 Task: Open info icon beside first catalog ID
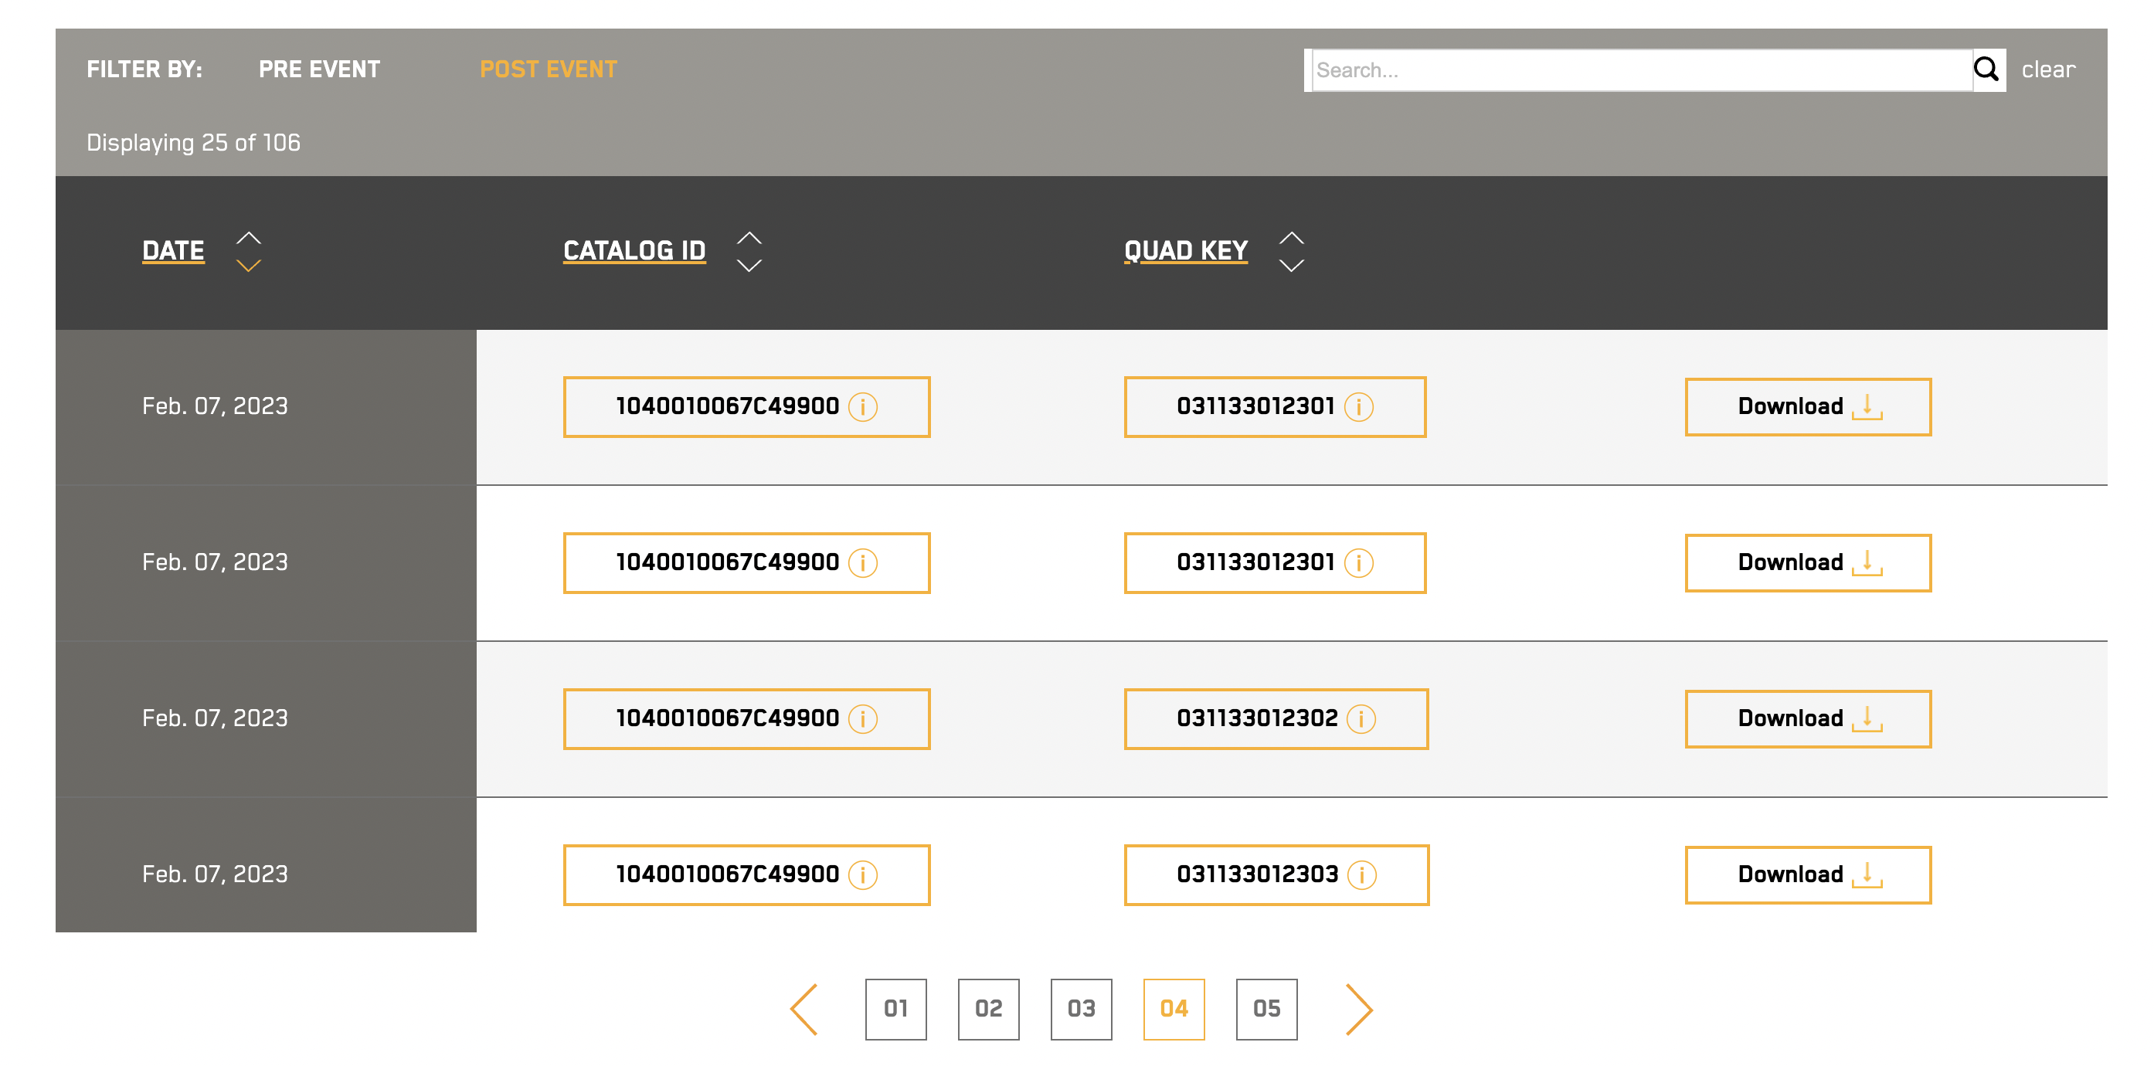point(862,407)
